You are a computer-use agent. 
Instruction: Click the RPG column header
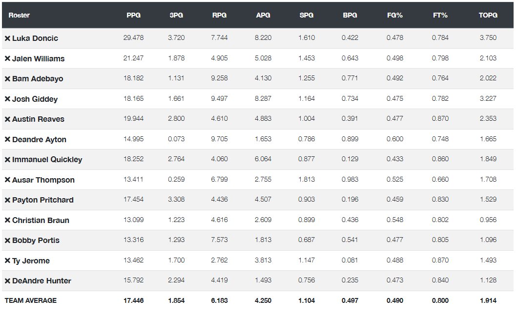tap(219, 15)
